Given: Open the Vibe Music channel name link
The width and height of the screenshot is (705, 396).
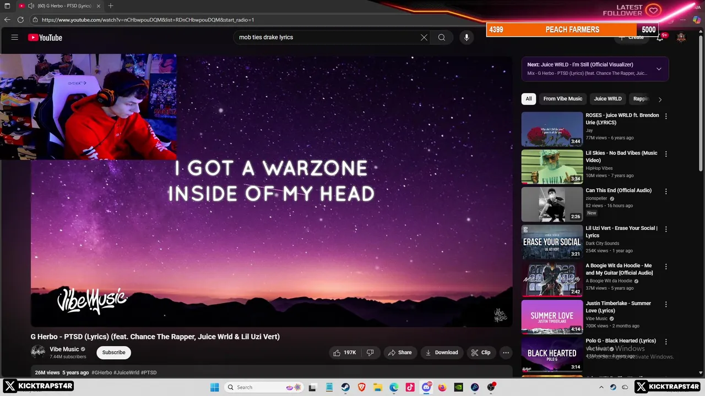Looking at the screenshot, I should pos(64,349).
